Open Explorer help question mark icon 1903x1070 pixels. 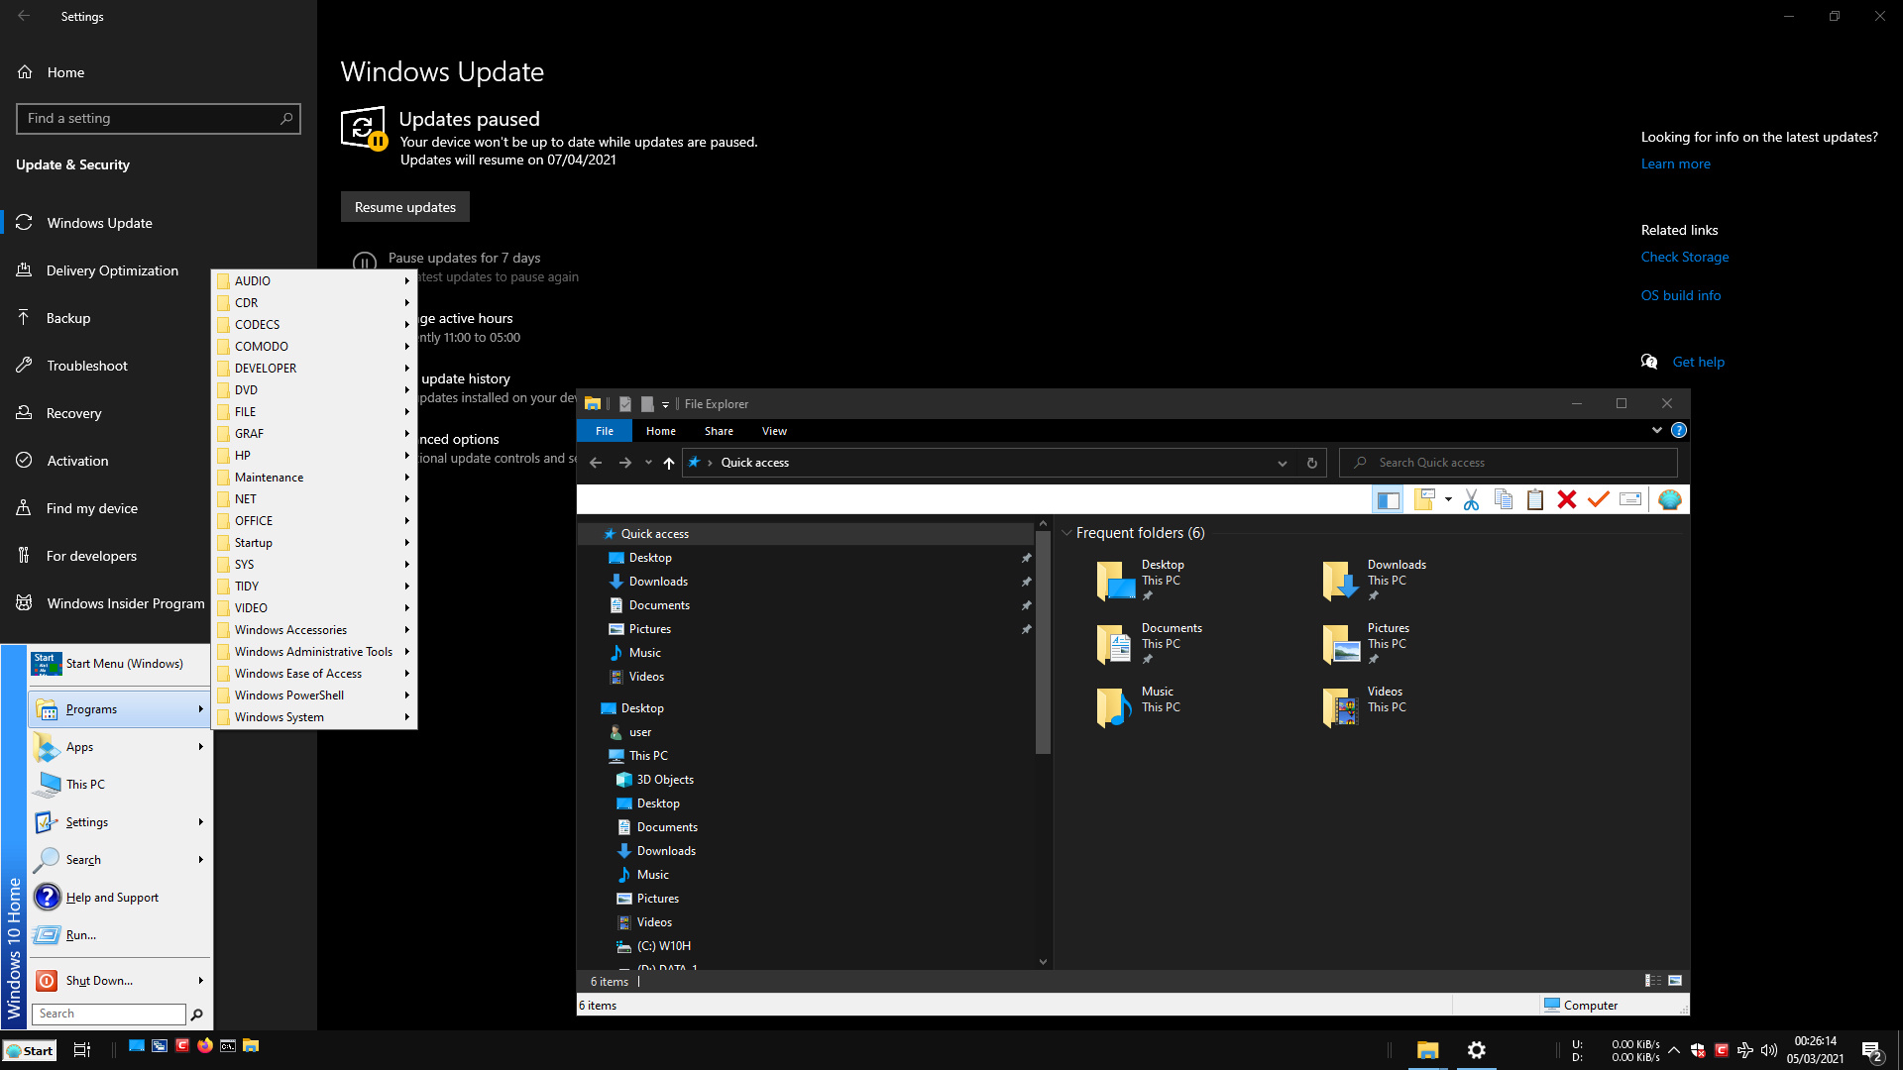1678,430
